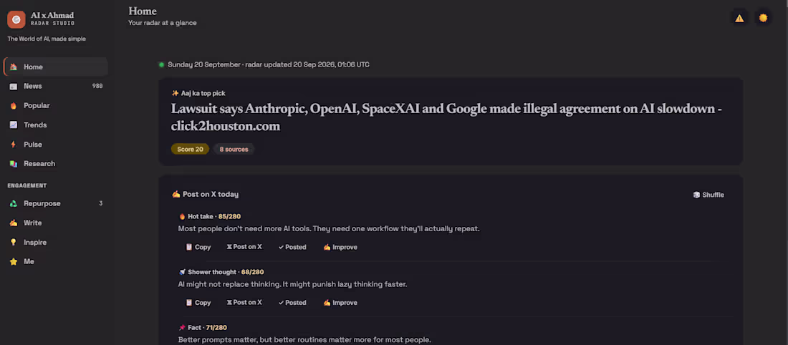
Task: Click the clipboard icon on Shower thought Copy
Action: click(189, 303)
